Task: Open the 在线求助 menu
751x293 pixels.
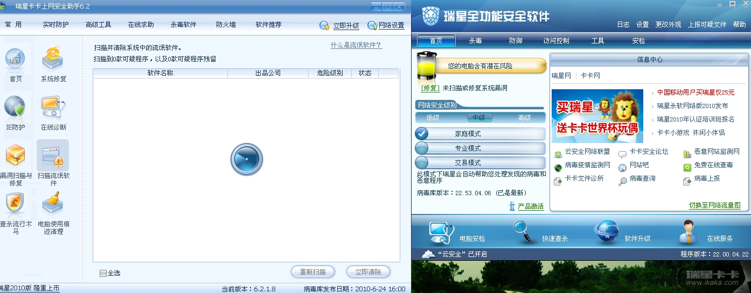Action: 141,25
